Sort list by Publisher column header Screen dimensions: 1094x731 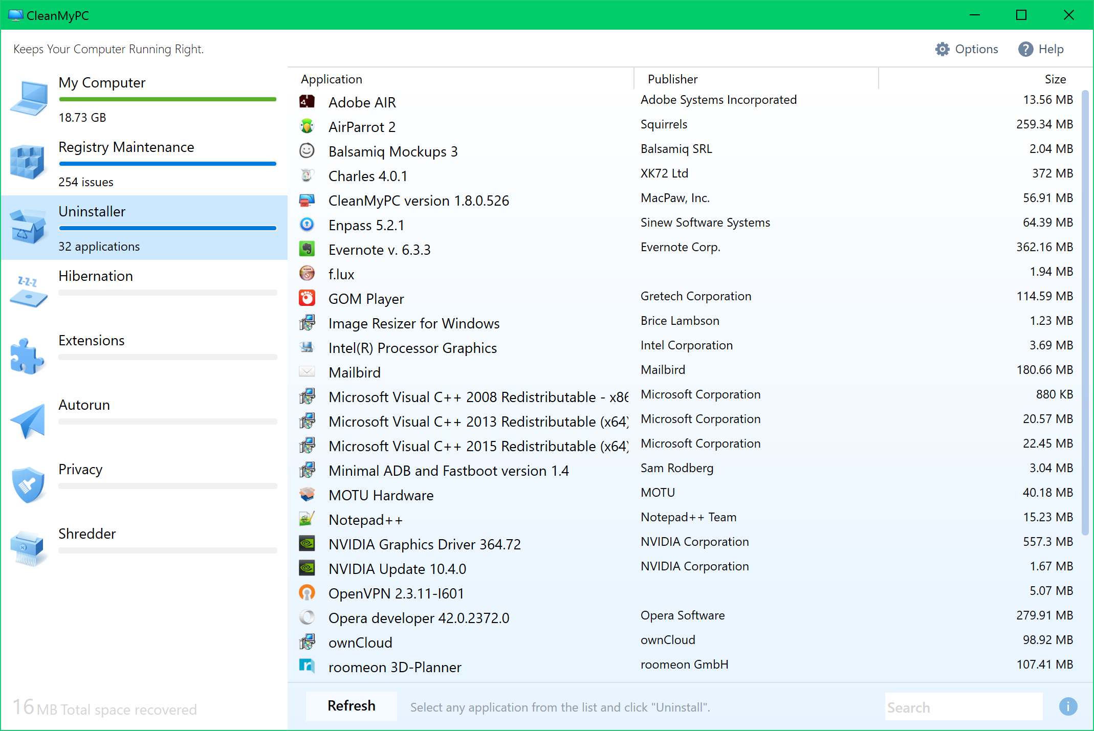pyautogui.click(x=672, y=79)
